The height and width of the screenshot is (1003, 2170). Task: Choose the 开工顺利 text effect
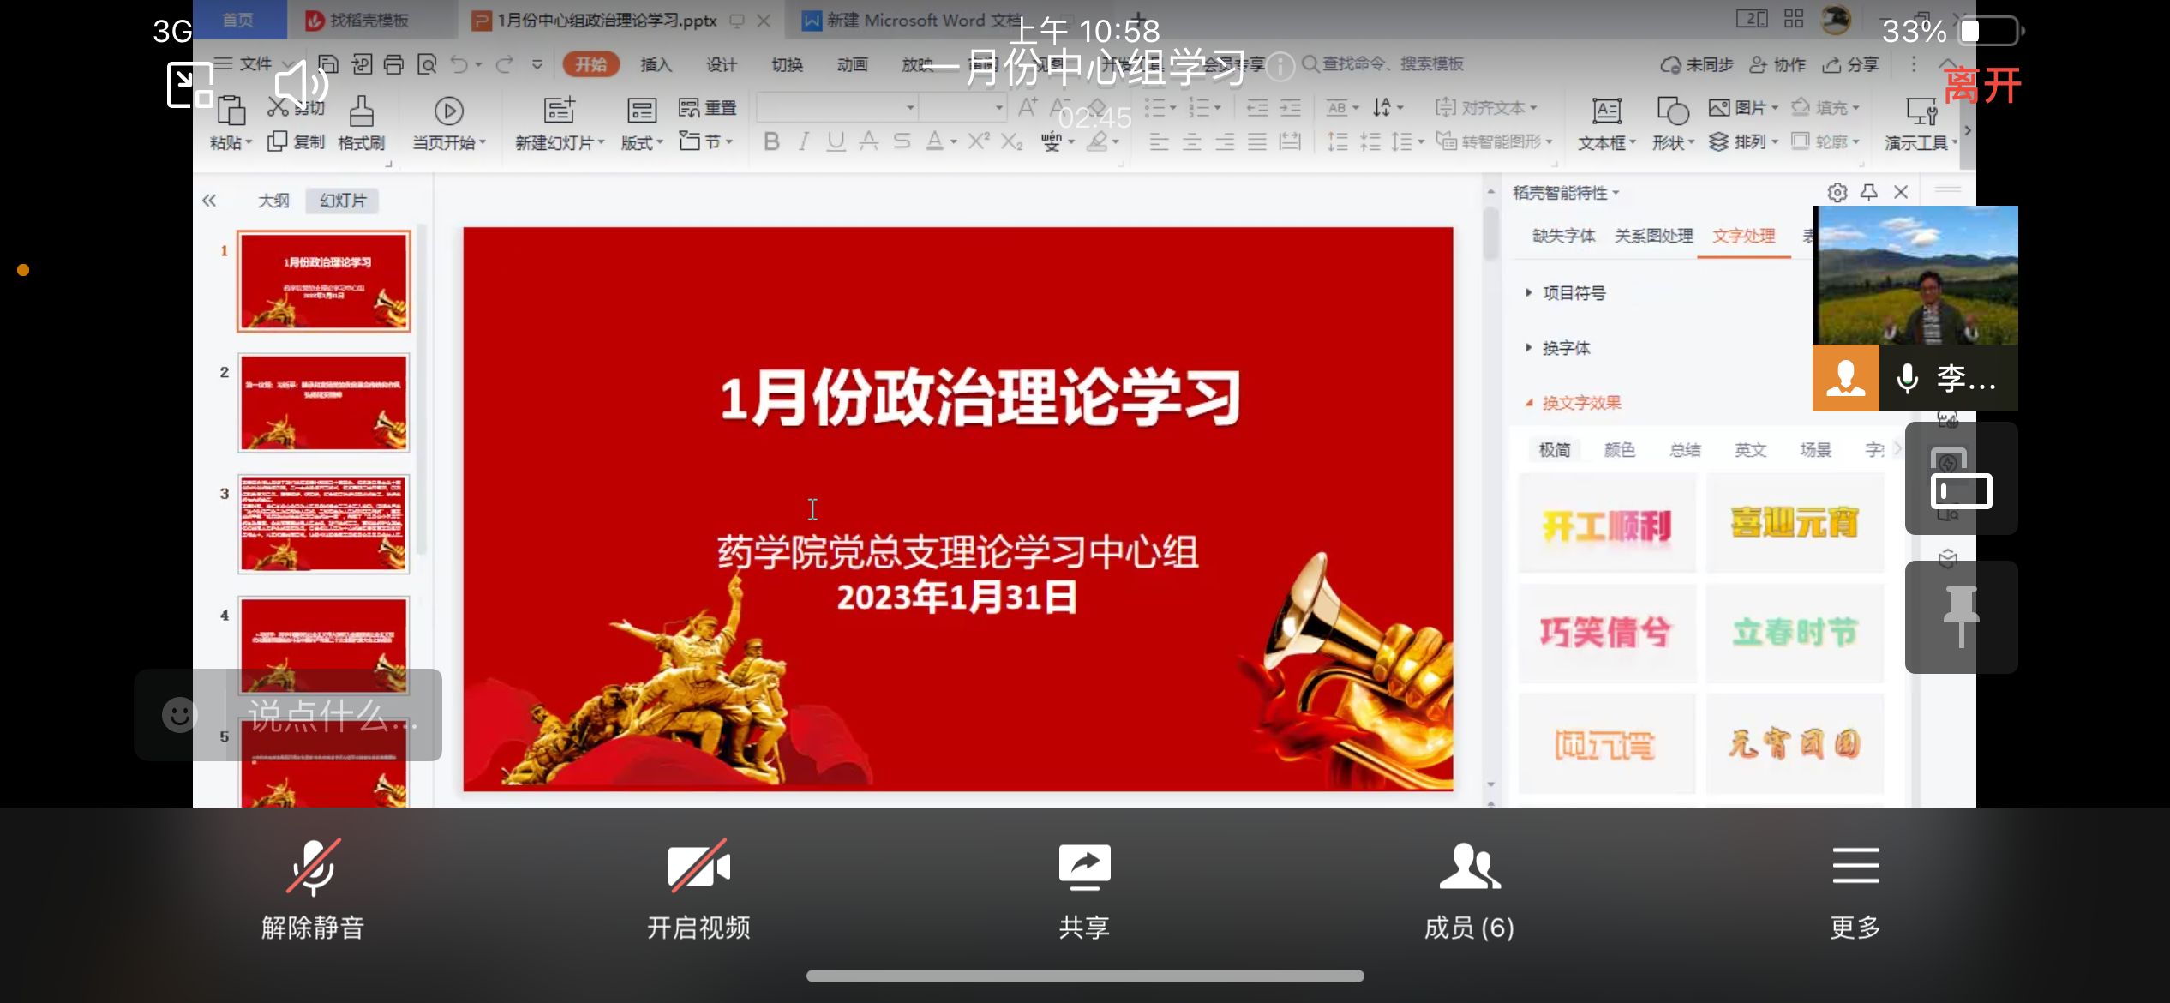pyautogui.click(x=1606, y=525)
